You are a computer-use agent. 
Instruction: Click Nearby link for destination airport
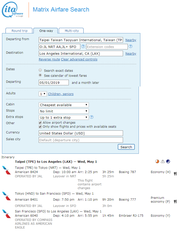131,54
